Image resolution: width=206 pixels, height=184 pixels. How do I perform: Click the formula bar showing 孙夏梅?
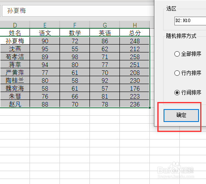pos(78,11)
